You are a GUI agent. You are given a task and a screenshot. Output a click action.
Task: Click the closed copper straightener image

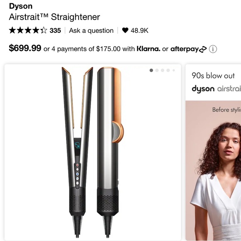pyautogui.click(x=110, y=152)
